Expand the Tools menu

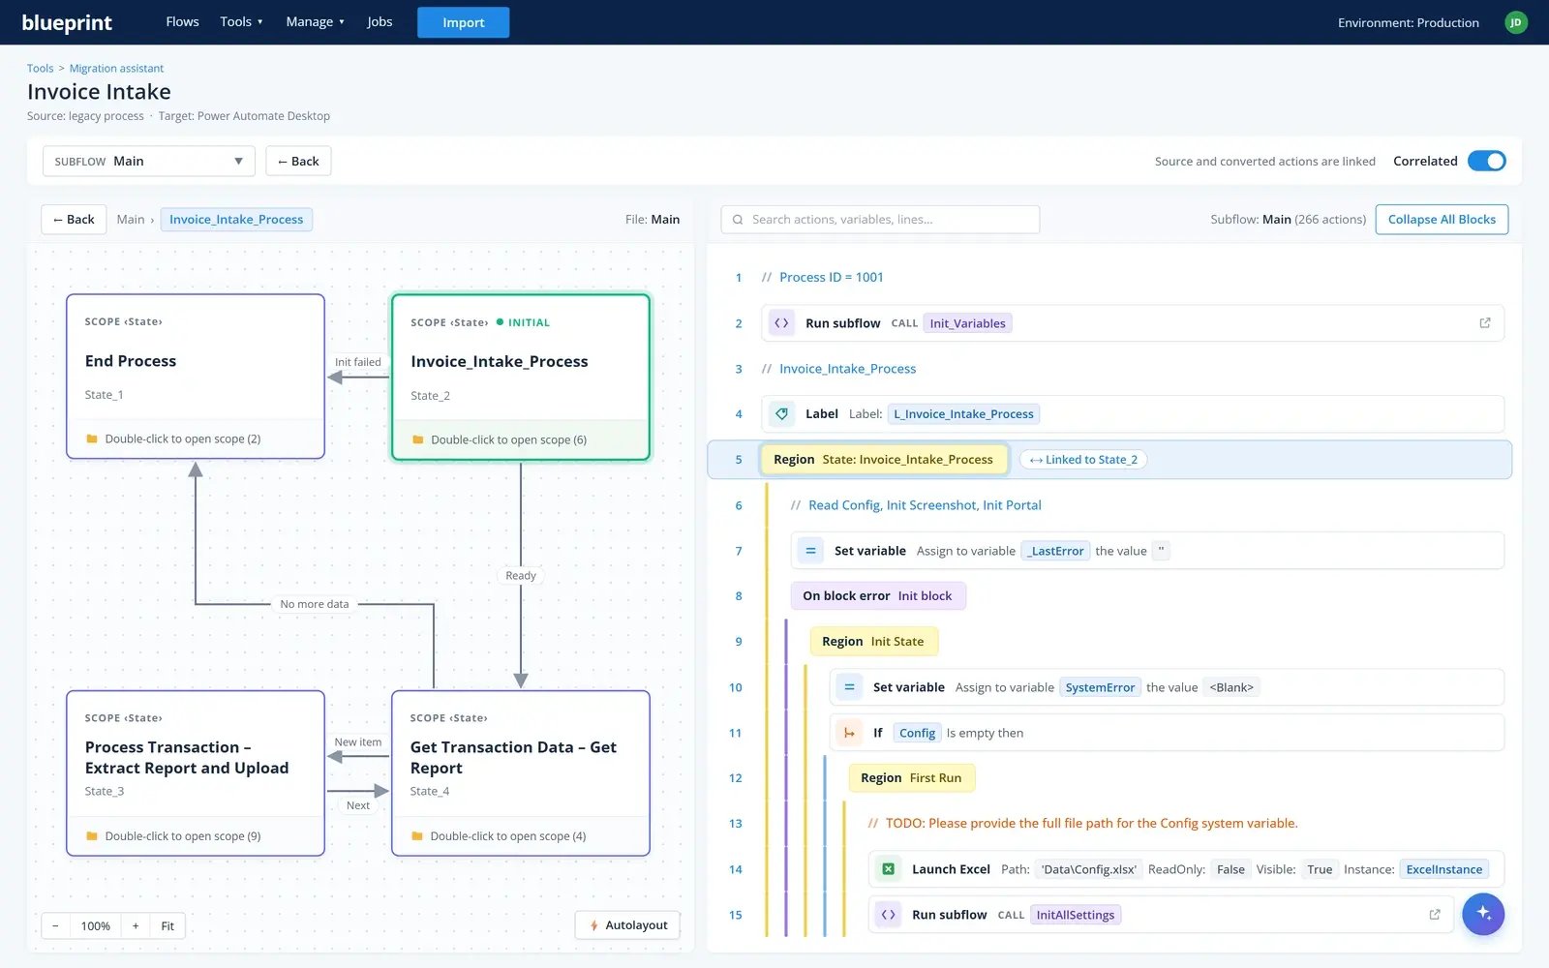[x=241, y=21]
